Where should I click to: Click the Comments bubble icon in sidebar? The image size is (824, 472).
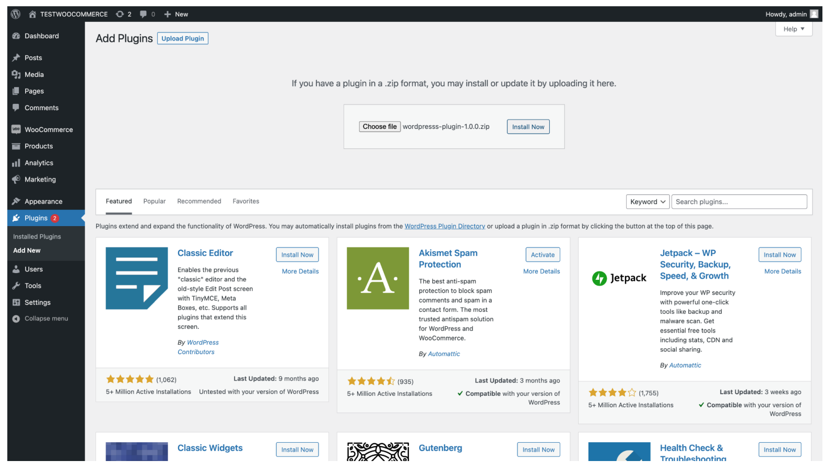coord(16,108)
